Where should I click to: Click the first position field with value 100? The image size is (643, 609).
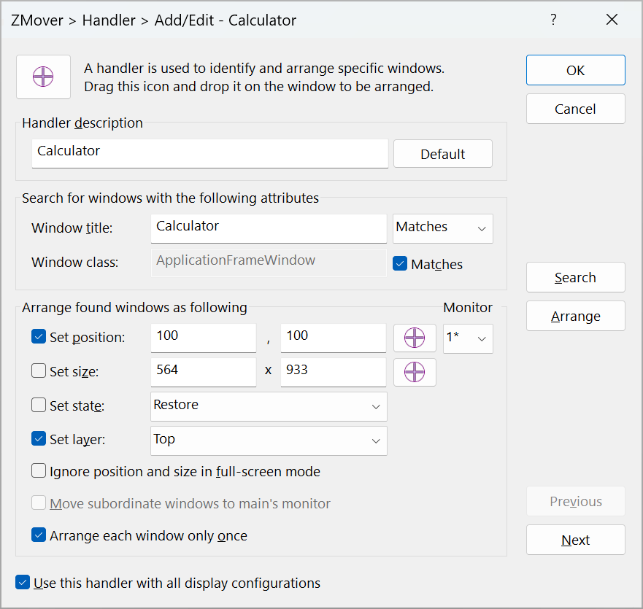[204, 338]
